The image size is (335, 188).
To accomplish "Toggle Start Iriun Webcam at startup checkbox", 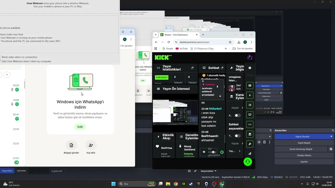I will click(0, 61).
